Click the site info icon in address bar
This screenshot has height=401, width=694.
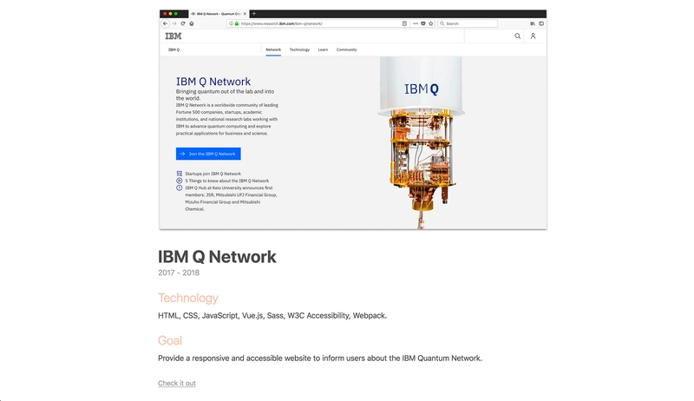tap(231, 23)
